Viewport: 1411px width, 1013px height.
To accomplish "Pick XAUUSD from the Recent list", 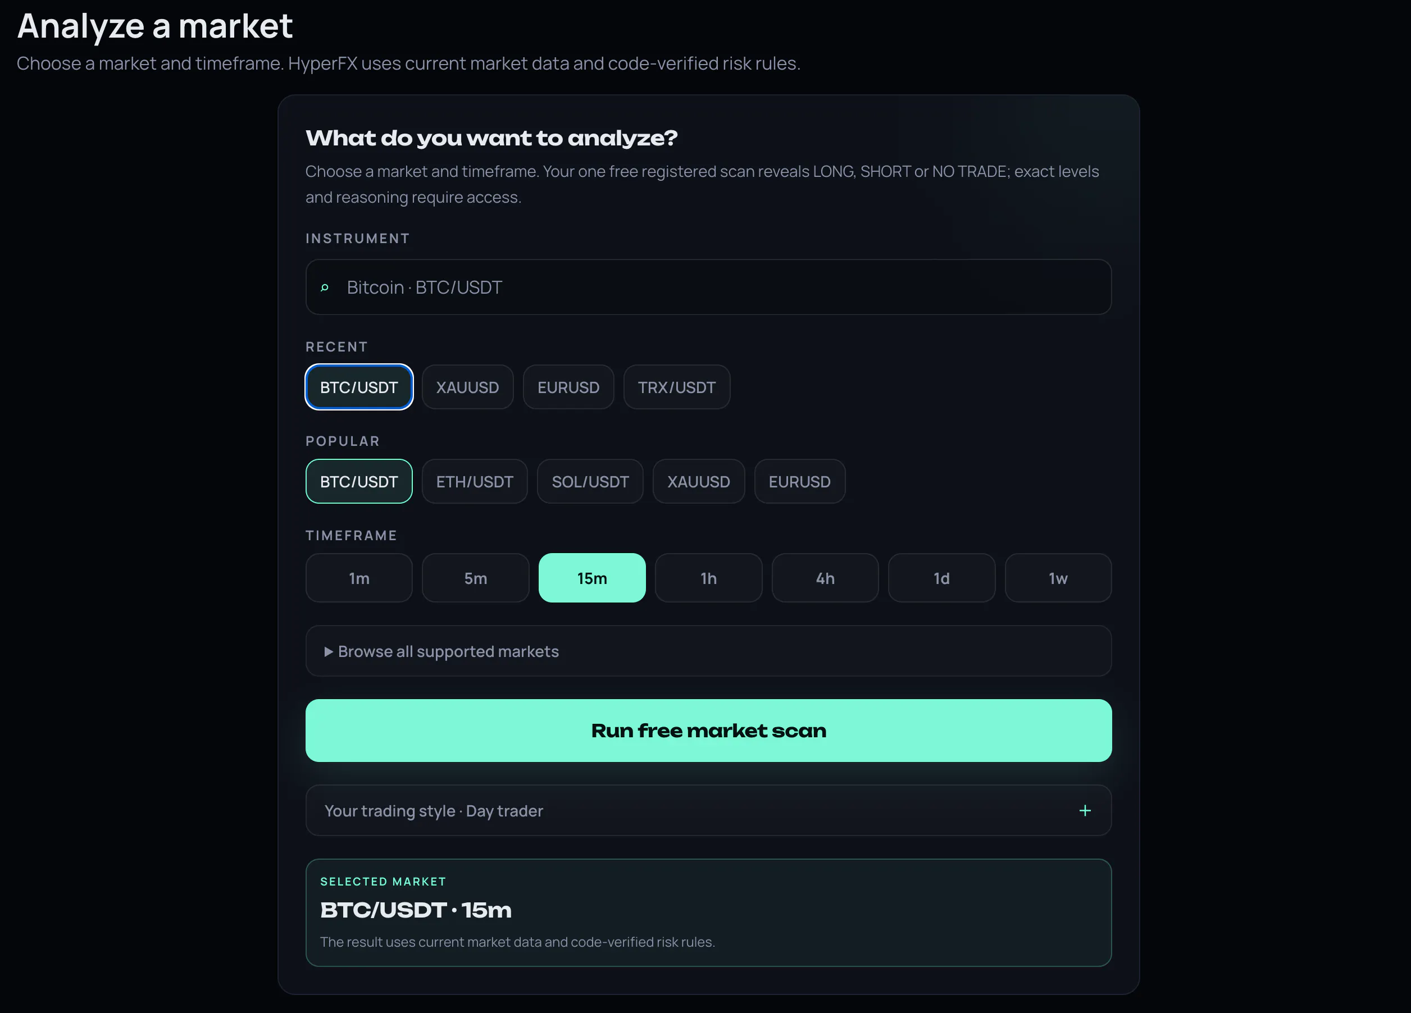I will click(x=467, y=387).
